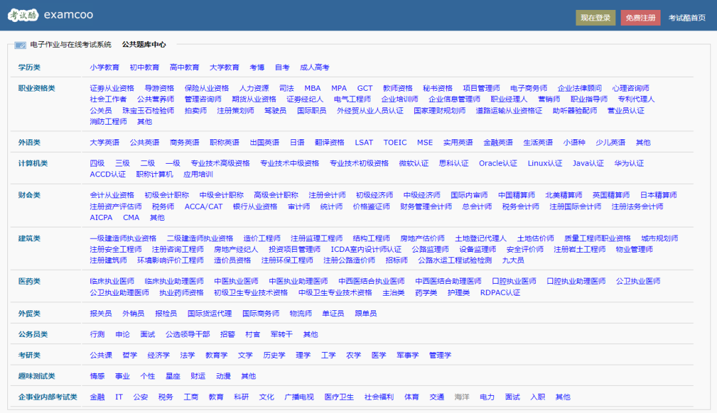Select 动漫 link
This screenshot has width=717, height=413.
[x=223, y=376]
